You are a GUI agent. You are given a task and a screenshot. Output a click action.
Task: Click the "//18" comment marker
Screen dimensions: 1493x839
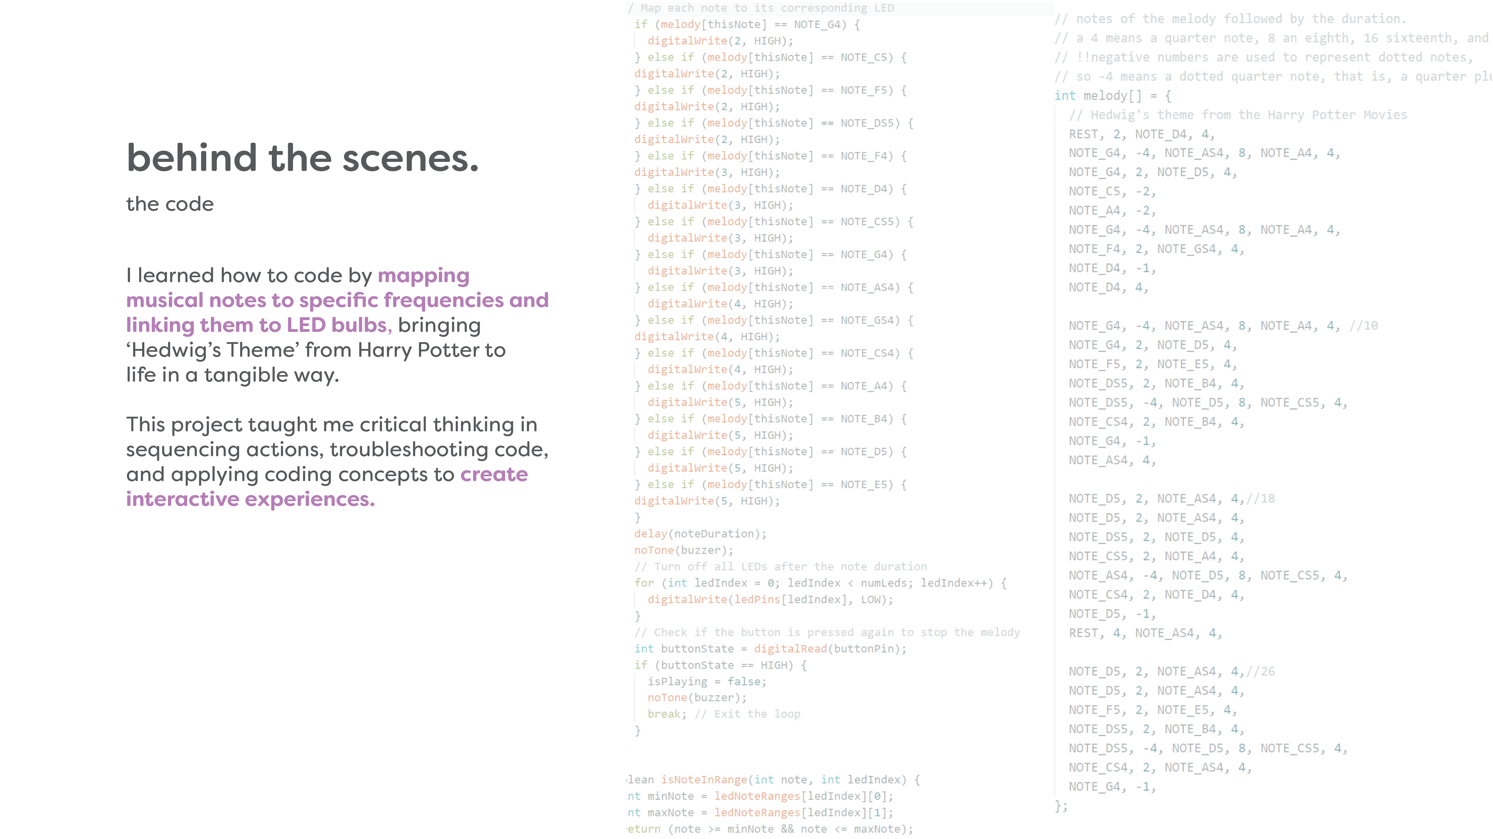coord(1261,498)
